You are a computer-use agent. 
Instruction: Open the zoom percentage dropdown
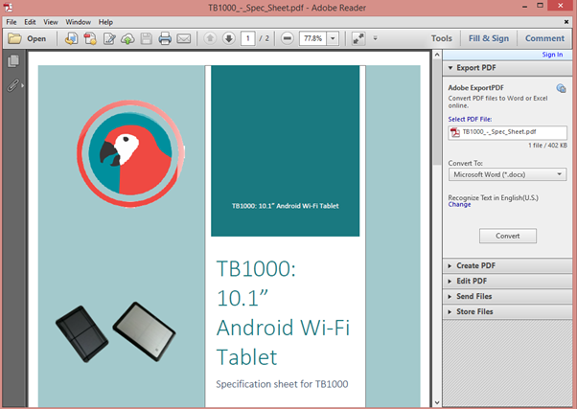click(x=334, y=39)
